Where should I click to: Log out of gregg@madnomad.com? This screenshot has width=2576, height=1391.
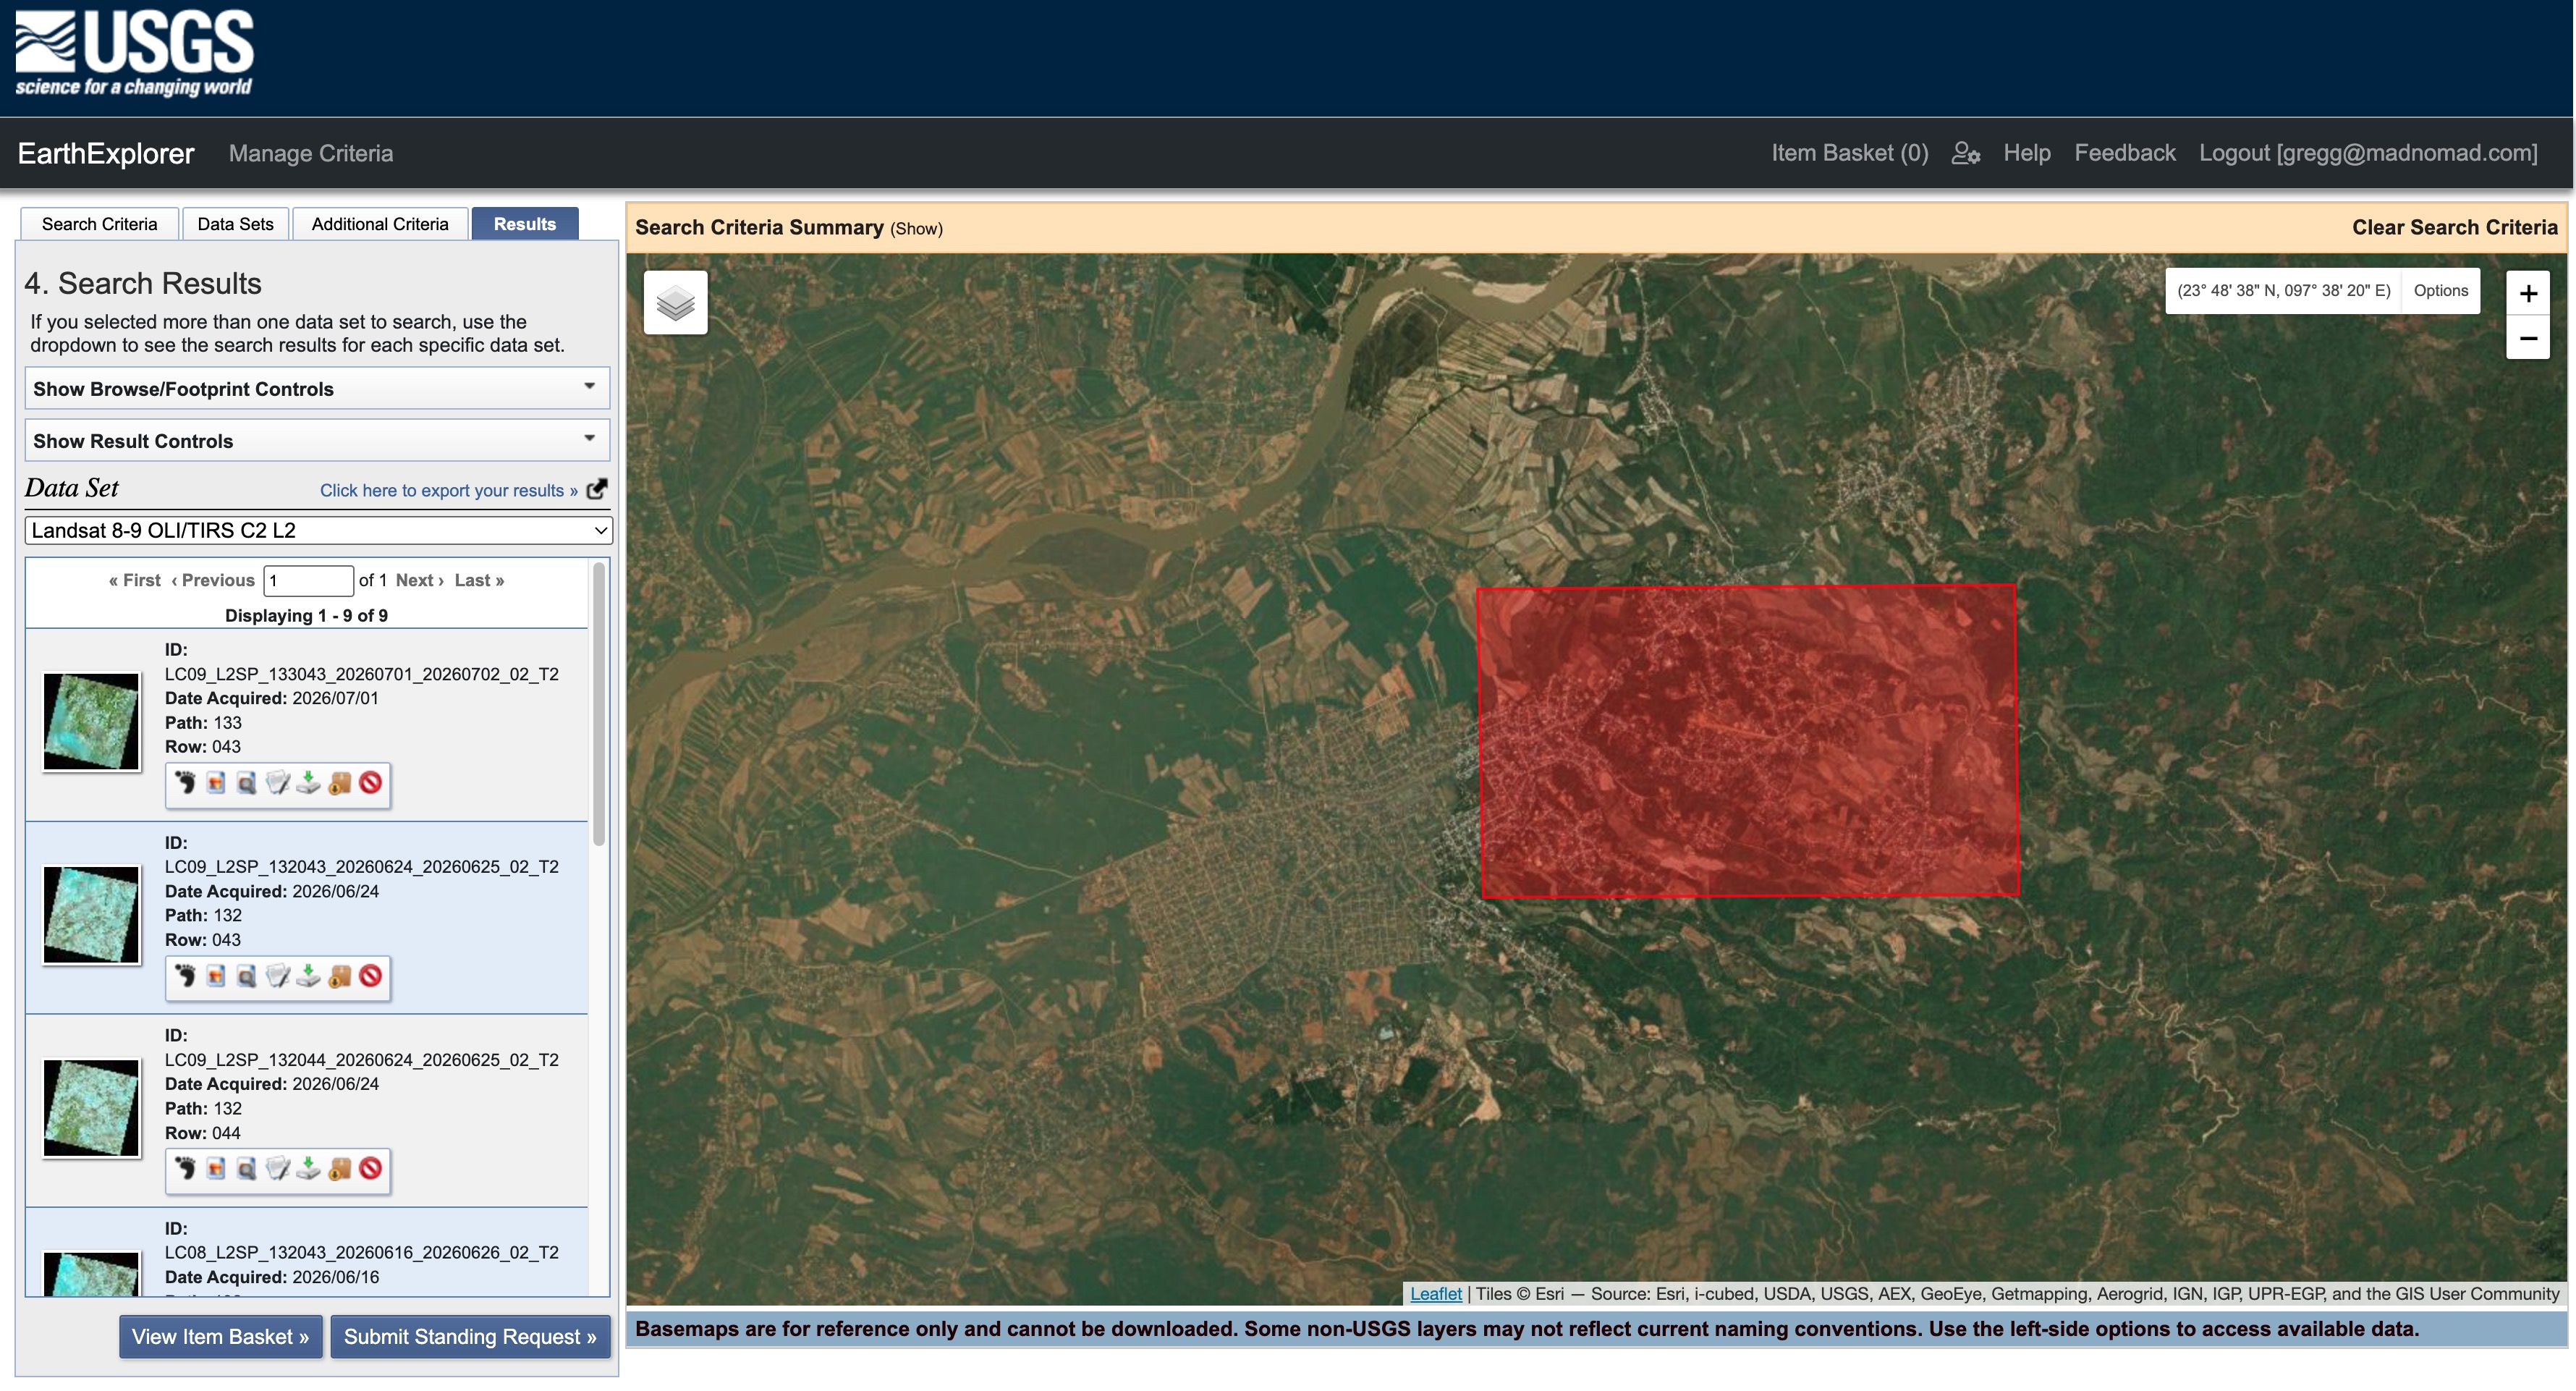2368,153
